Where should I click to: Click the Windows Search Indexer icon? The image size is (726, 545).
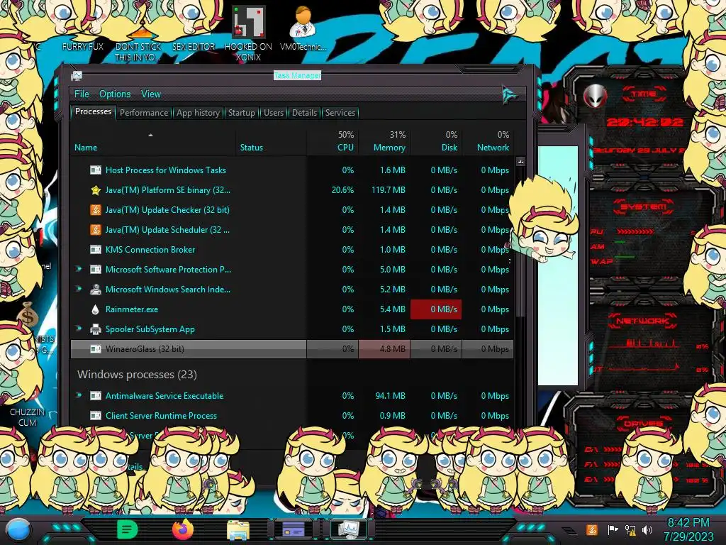pyautogui.click(x=96, y=290)
